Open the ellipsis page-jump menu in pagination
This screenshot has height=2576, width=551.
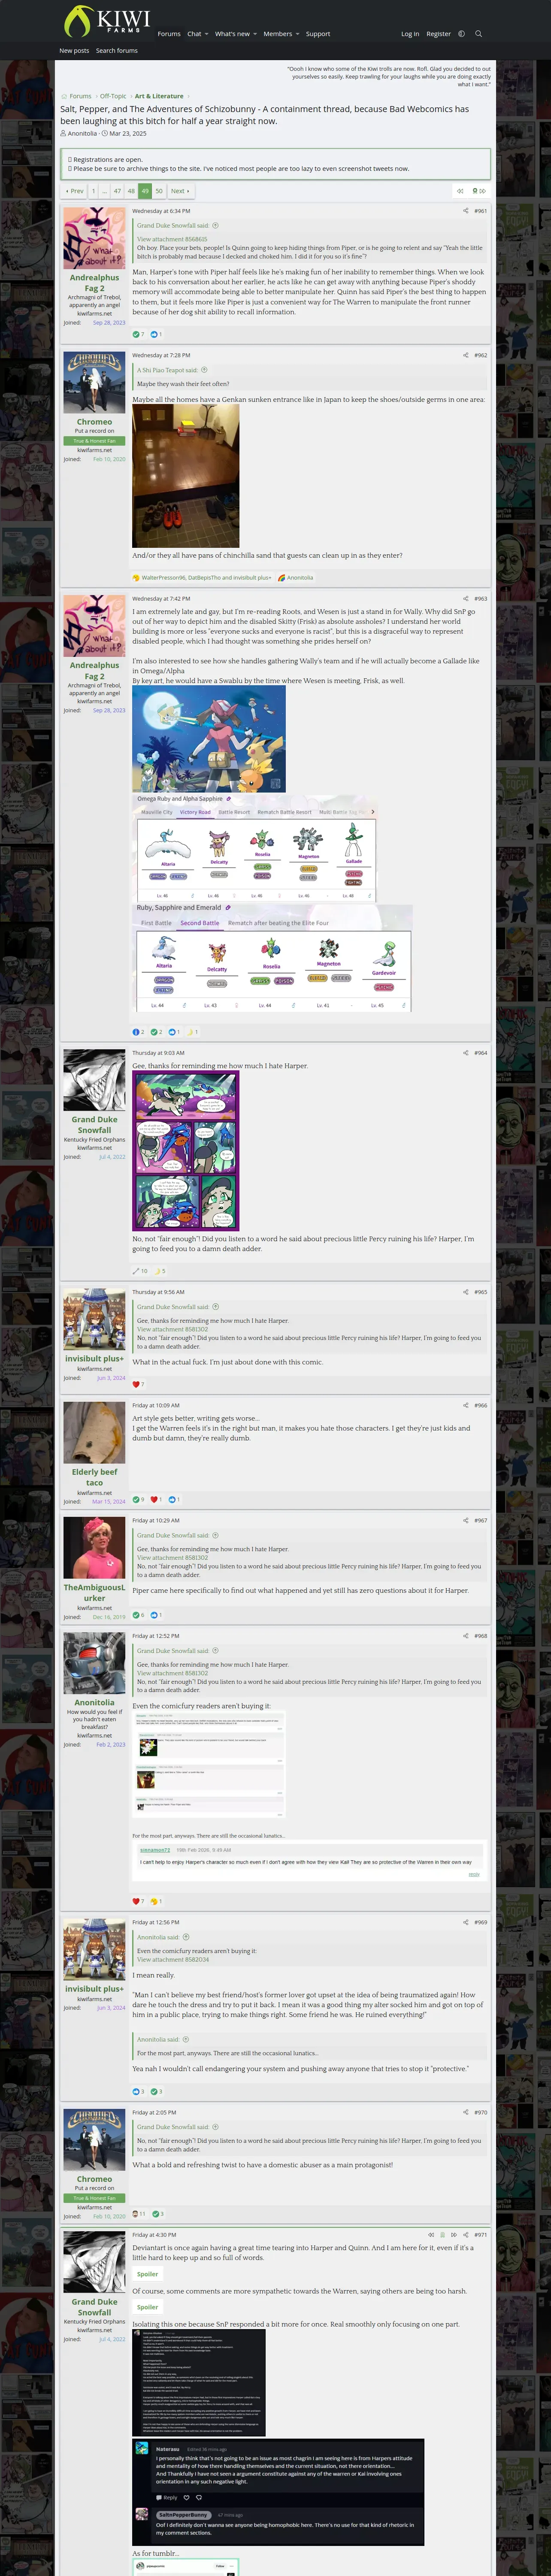(105, 190)
